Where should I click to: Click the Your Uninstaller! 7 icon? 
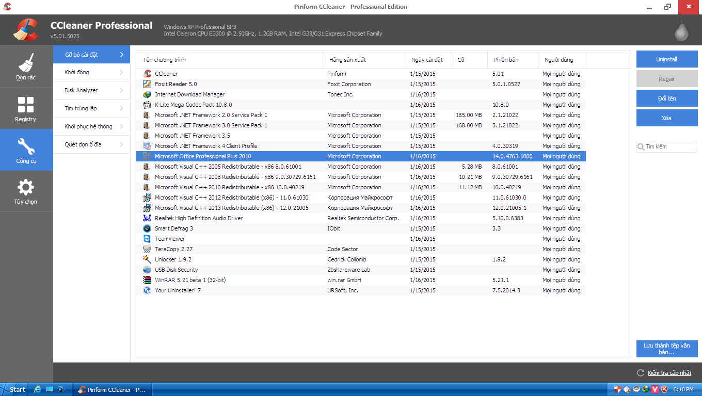[x=147, y=290]
